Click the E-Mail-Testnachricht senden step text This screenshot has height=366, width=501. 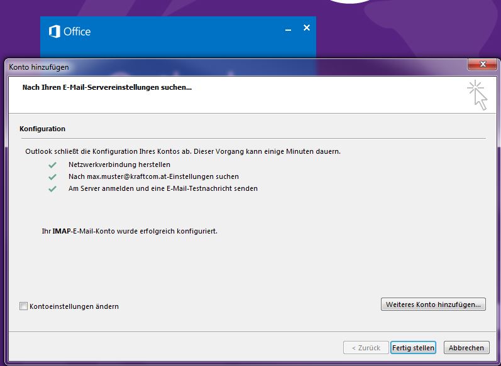coord(163,188)
